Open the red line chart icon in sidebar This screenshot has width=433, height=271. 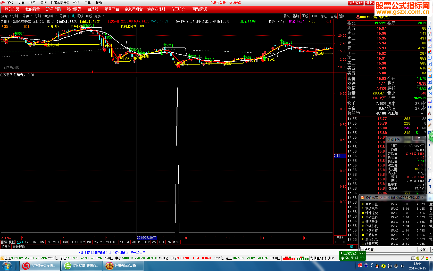tap(430, 46)
